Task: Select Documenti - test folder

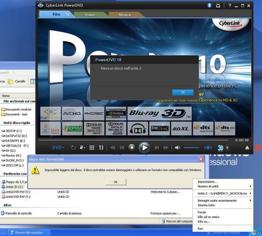Action: coord(14,114)
